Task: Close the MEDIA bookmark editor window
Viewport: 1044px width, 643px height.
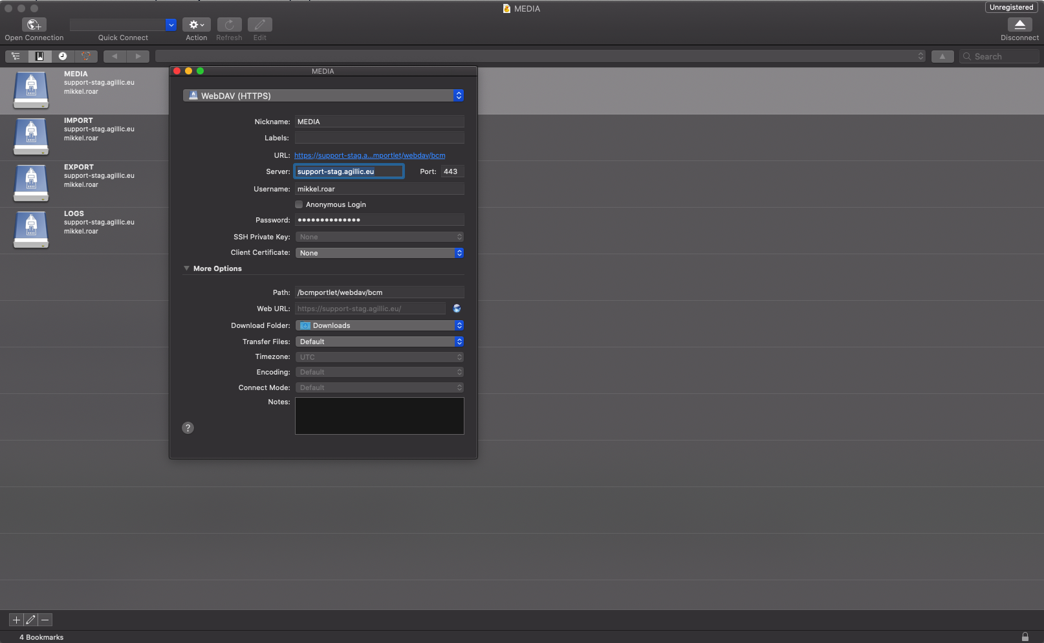Action: [177, 71]
